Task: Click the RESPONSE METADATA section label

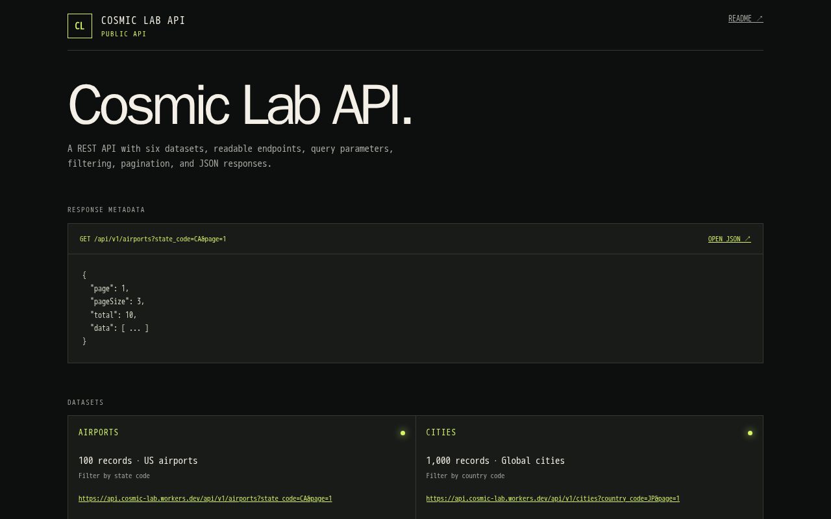Action: pos(106,210)
